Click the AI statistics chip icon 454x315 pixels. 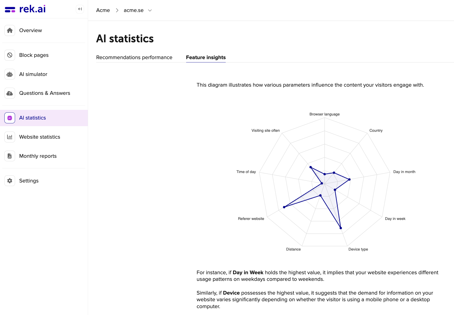click(x=10, y=118)
